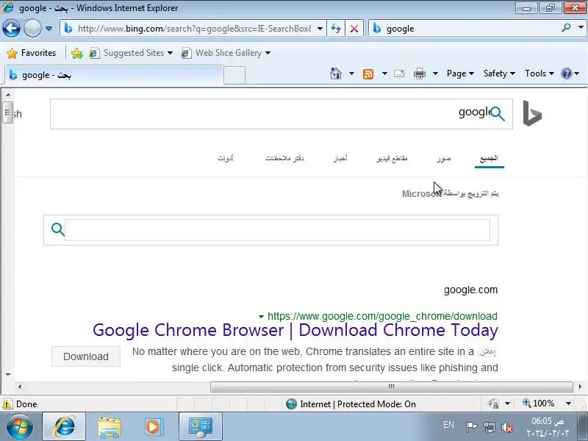Click the horizontal scrollbar left arrow
This screenshot has height=441, width=588.
20,387
